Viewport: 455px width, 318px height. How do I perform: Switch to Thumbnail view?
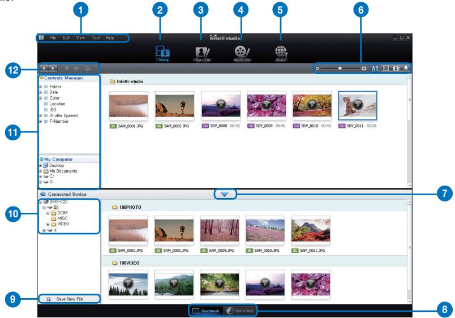[206, 311]
